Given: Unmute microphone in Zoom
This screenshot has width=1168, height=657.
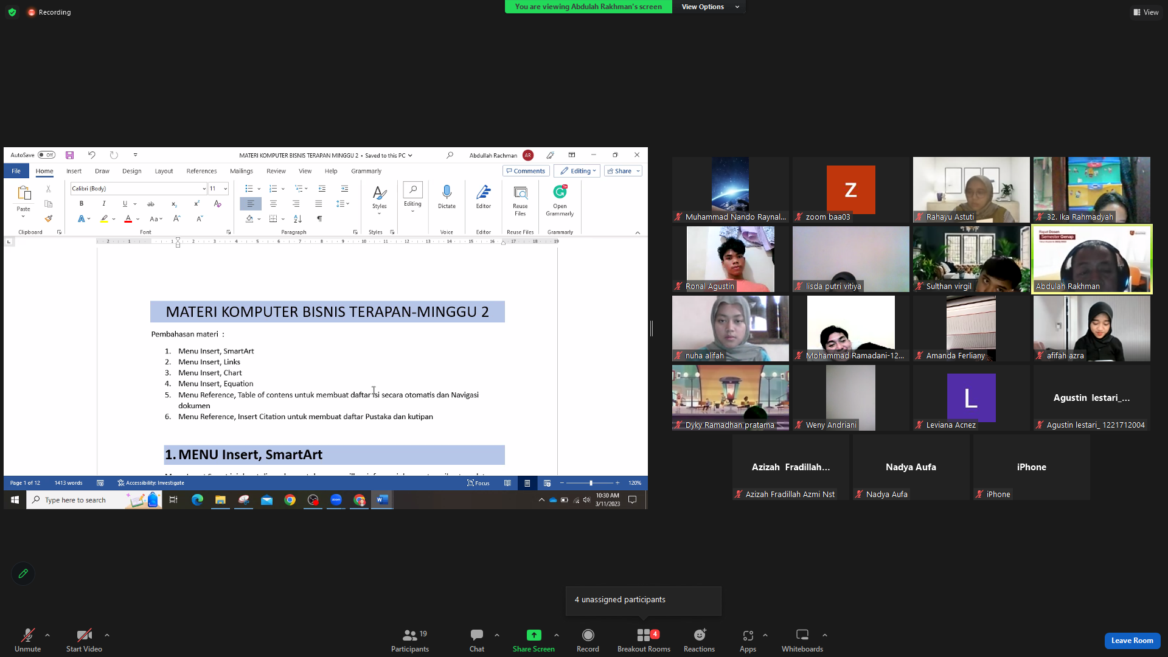Looking at the screenshot, I should [27, 641].
